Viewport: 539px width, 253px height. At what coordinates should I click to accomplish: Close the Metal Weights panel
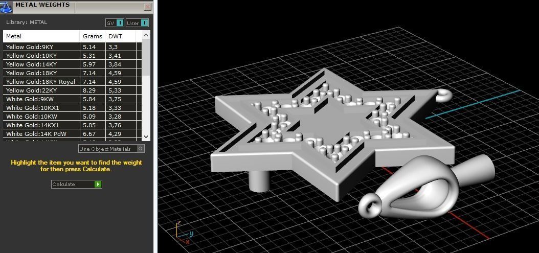coord(147,7)
